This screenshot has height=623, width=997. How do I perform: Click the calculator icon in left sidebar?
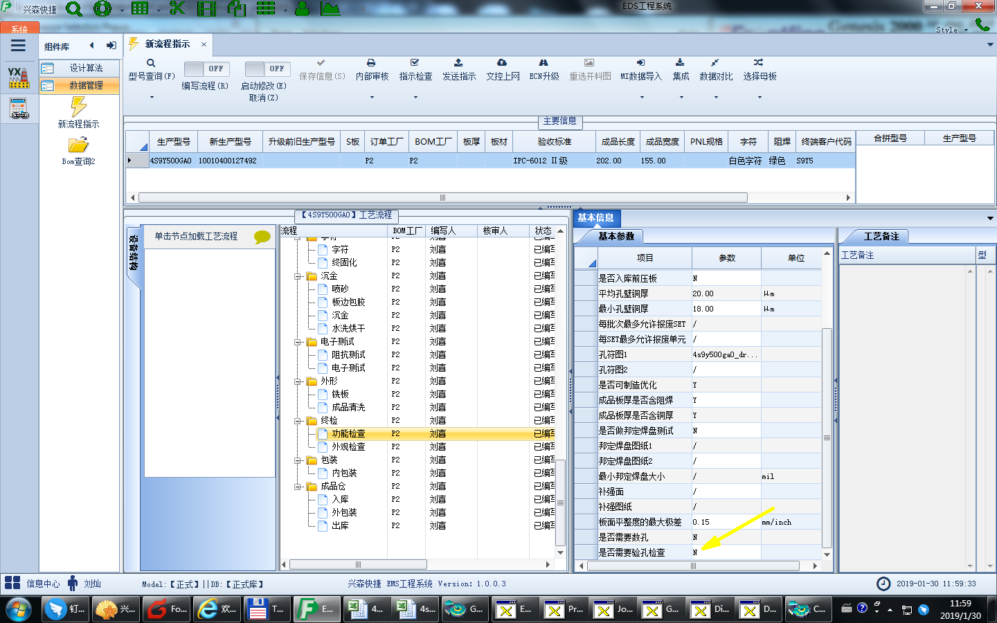pyautogui.click(x=19, y=109)
